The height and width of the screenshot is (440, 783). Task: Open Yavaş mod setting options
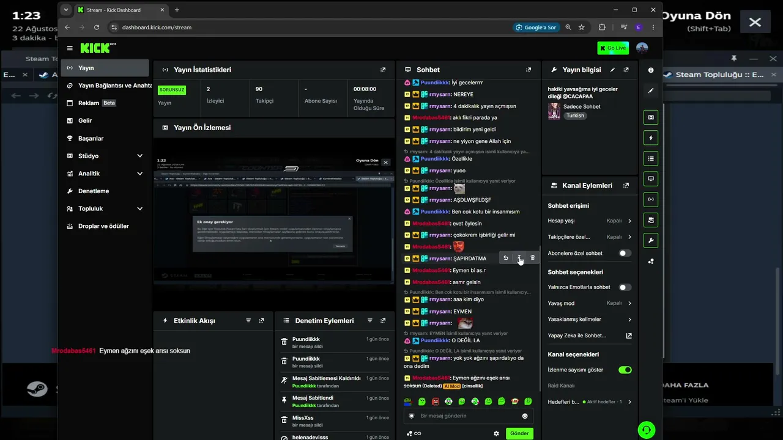pos(590,303)
